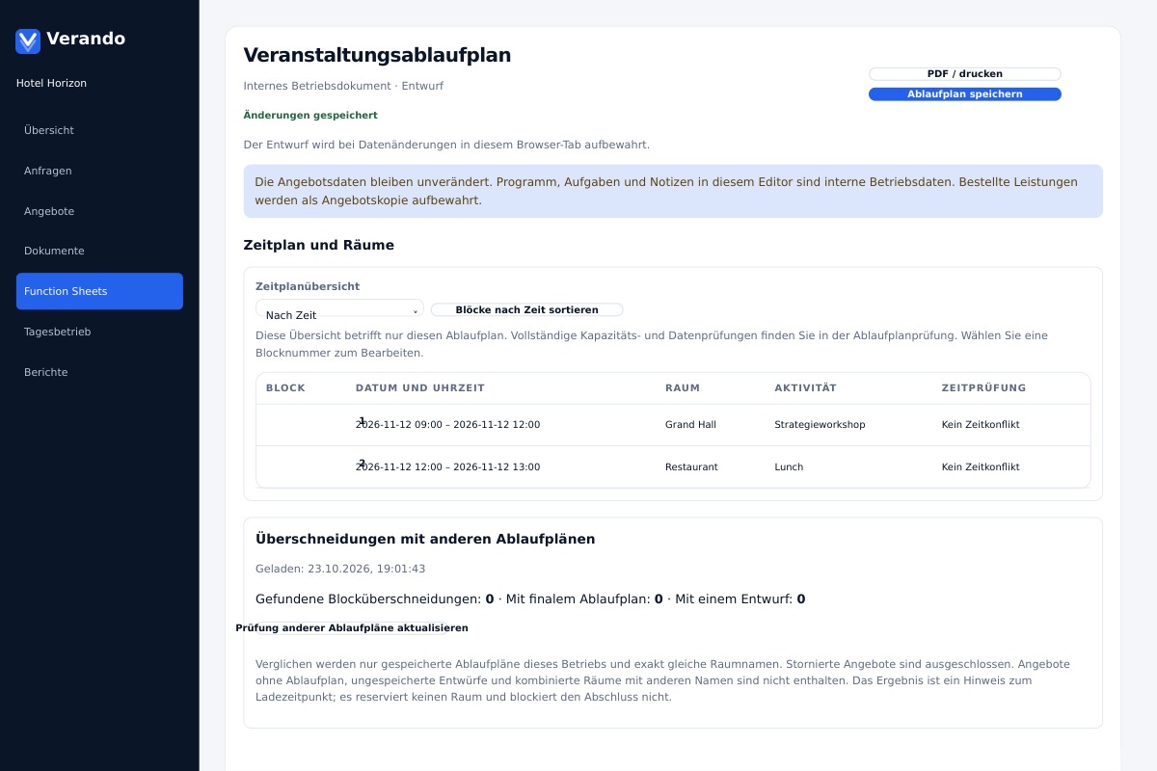Click Änderungen gespeichert status text
The image size is (1157, 771).
pyautogui.click(x=310, y=116)
